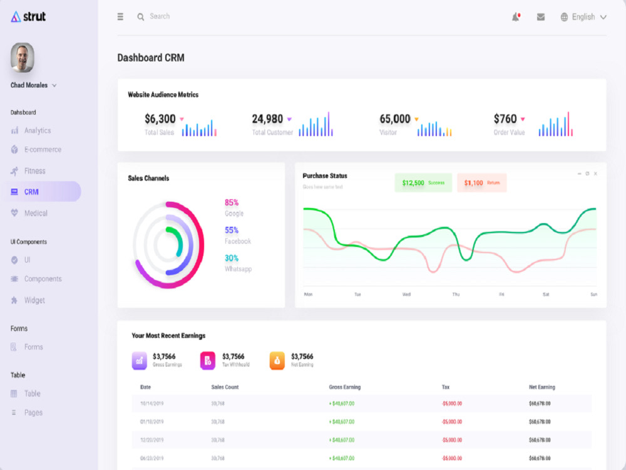Click the Net Earning column header
The width and height of the screenshot is (626, 470).
541,387
